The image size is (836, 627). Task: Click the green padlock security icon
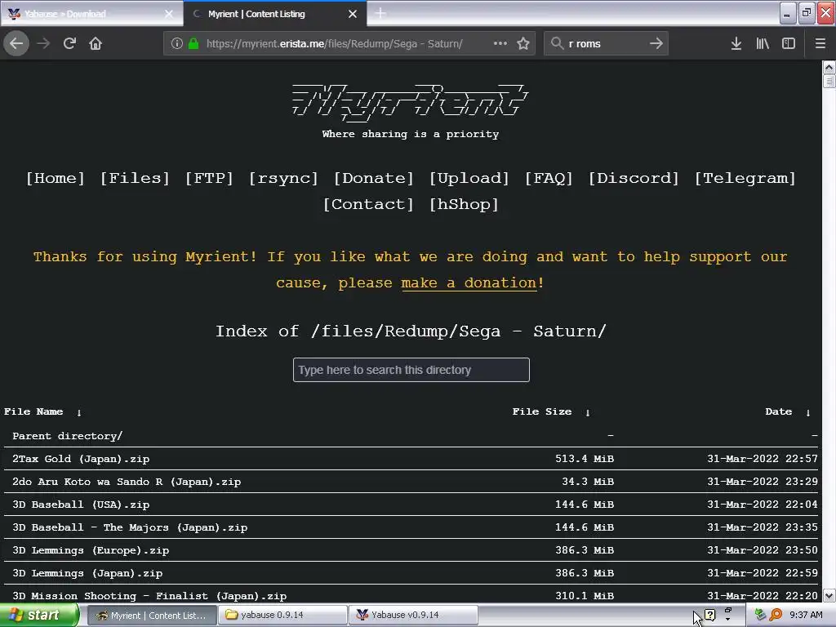click(x=193, y=43)
